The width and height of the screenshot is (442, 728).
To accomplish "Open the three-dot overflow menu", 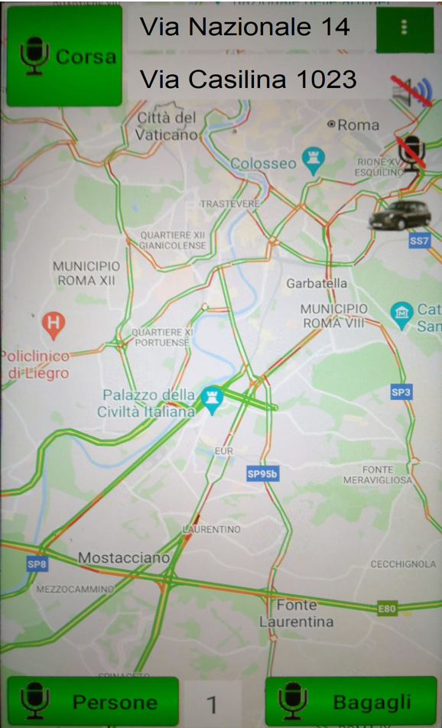I will [x=405, y=29].
